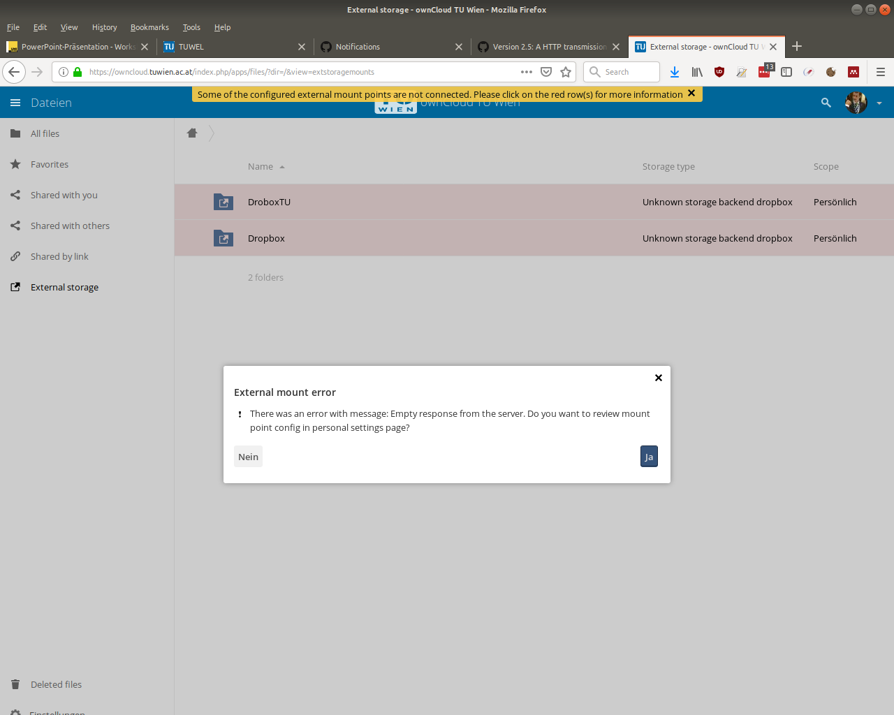Open the Firefox Help menu

click(222, 27)
